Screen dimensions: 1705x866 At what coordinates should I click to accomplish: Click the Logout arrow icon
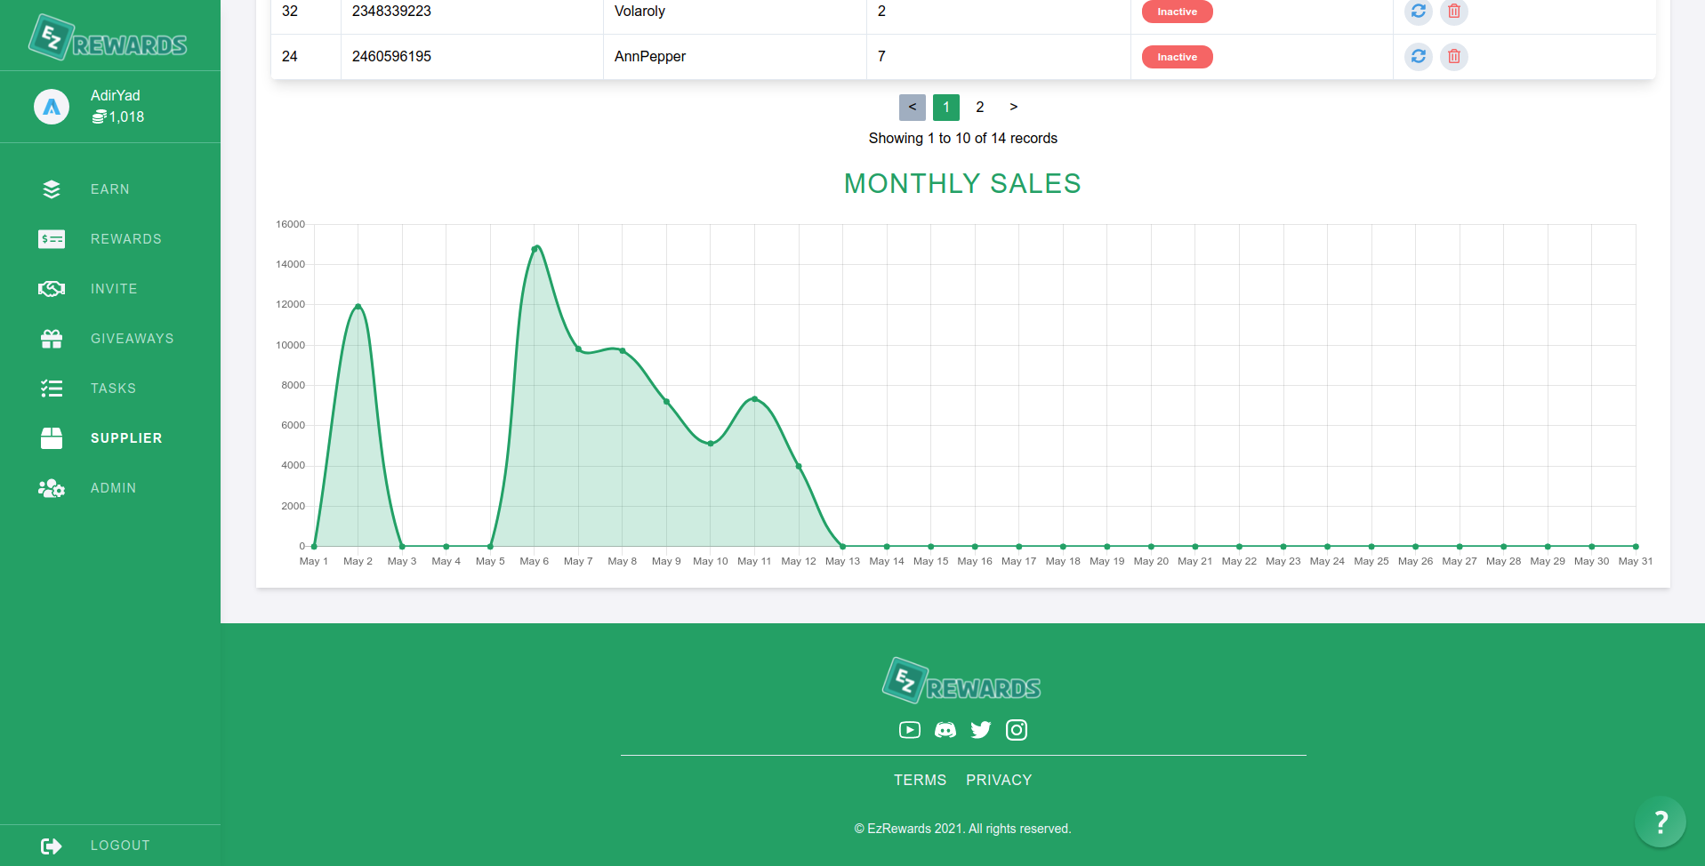click(52, 846)
